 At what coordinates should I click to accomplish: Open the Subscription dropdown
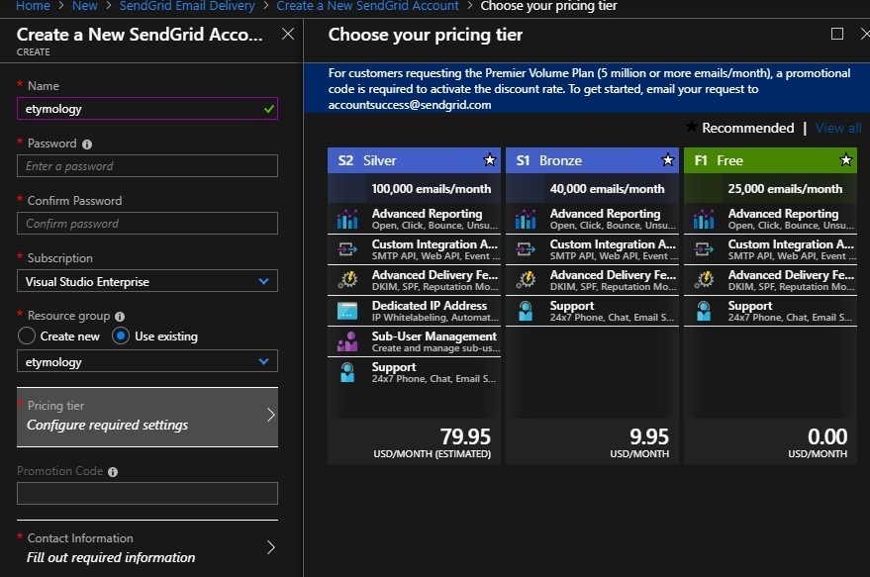point(147,281)
